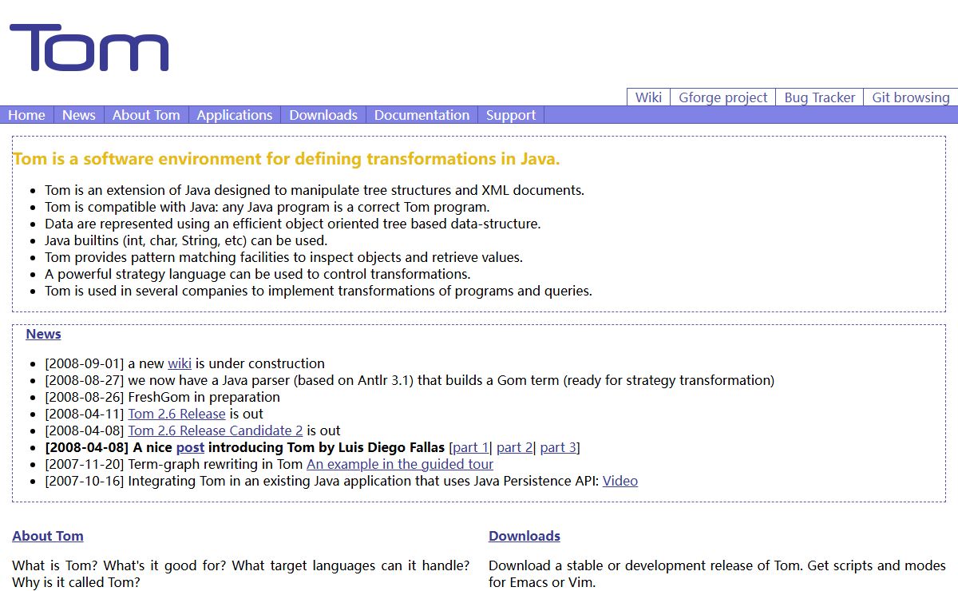Open the Tom 2.6 Release link
Image resolution: width=958 pixels, height=591 pixels.
point(176,414)
